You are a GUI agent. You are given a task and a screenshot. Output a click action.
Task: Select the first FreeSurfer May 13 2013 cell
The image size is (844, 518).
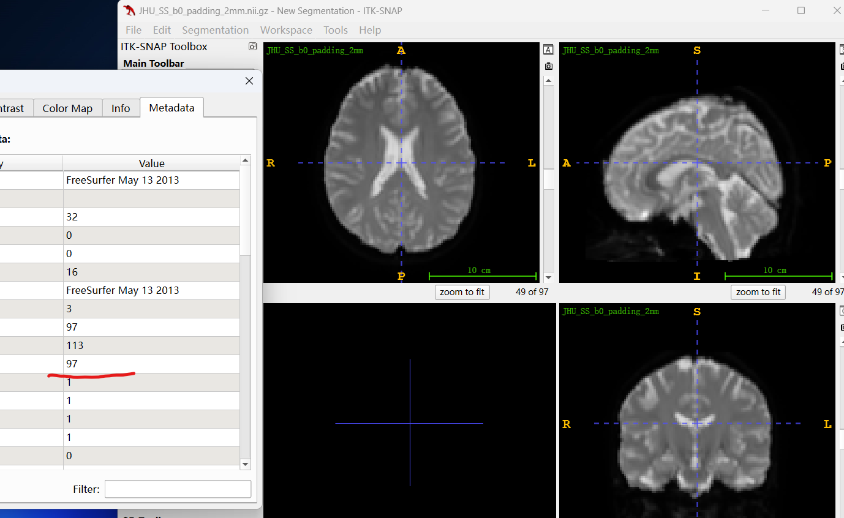(x=151, y=180)
